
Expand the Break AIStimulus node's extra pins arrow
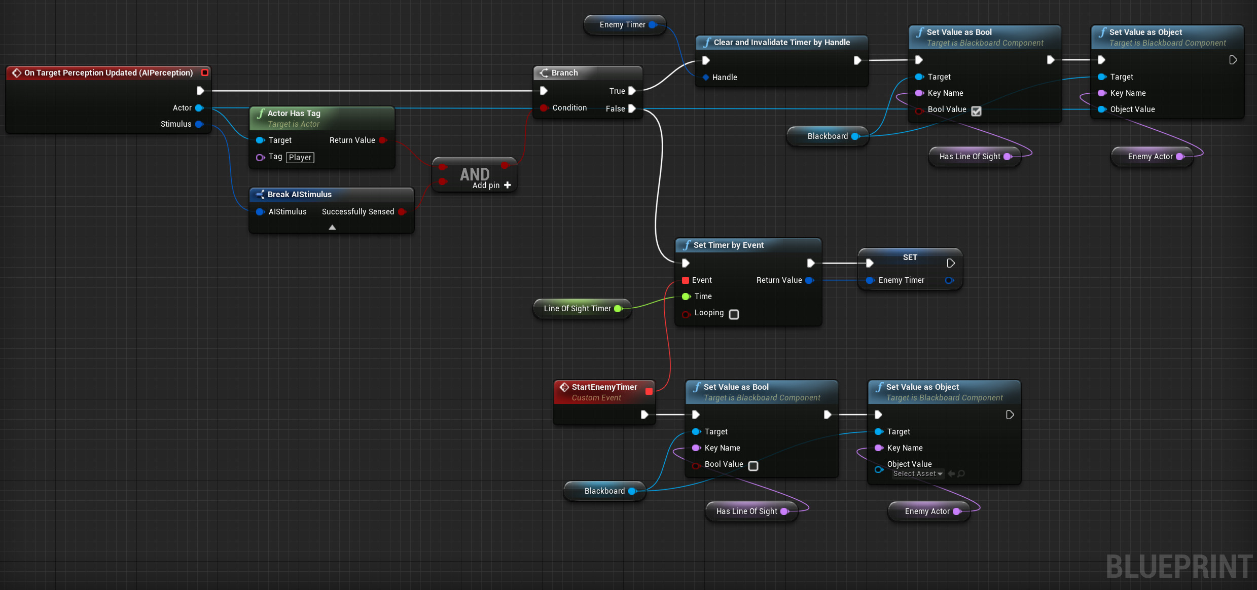coord(332,228)
